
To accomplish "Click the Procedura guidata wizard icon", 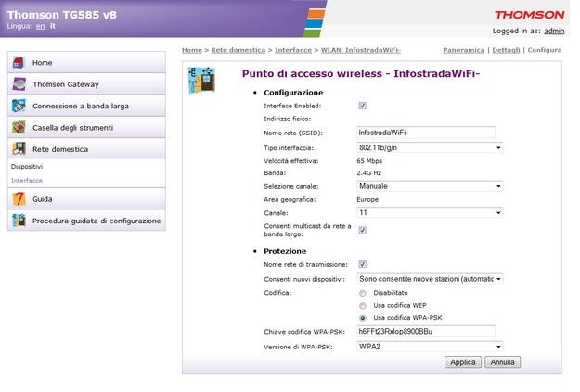I will click(19, 221).
